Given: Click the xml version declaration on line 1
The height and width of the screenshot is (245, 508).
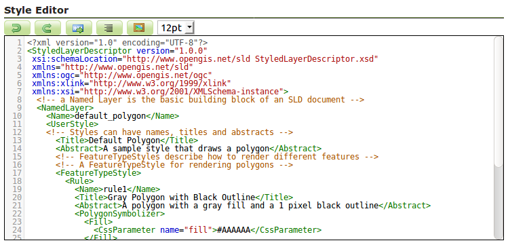Looking at the screenshot, I should pyautogui.click(x=117, y=43).
